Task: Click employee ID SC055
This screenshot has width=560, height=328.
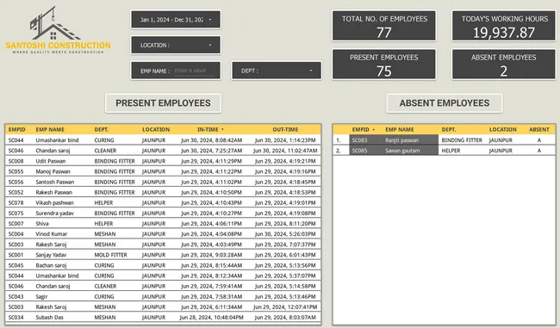Action: (x=16, y=171)
